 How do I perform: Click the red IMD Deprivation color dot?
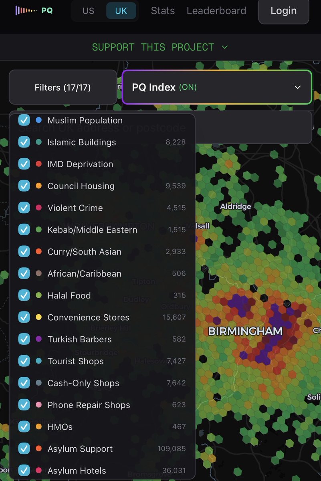tap(39, 164)
